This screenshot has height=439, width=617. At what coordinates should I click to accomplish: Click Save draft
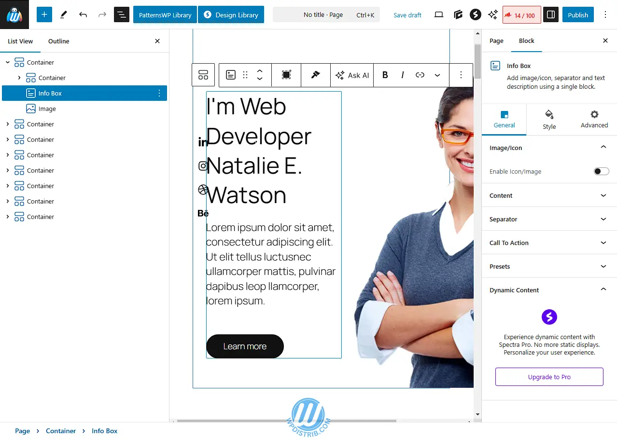click(407, 15)
